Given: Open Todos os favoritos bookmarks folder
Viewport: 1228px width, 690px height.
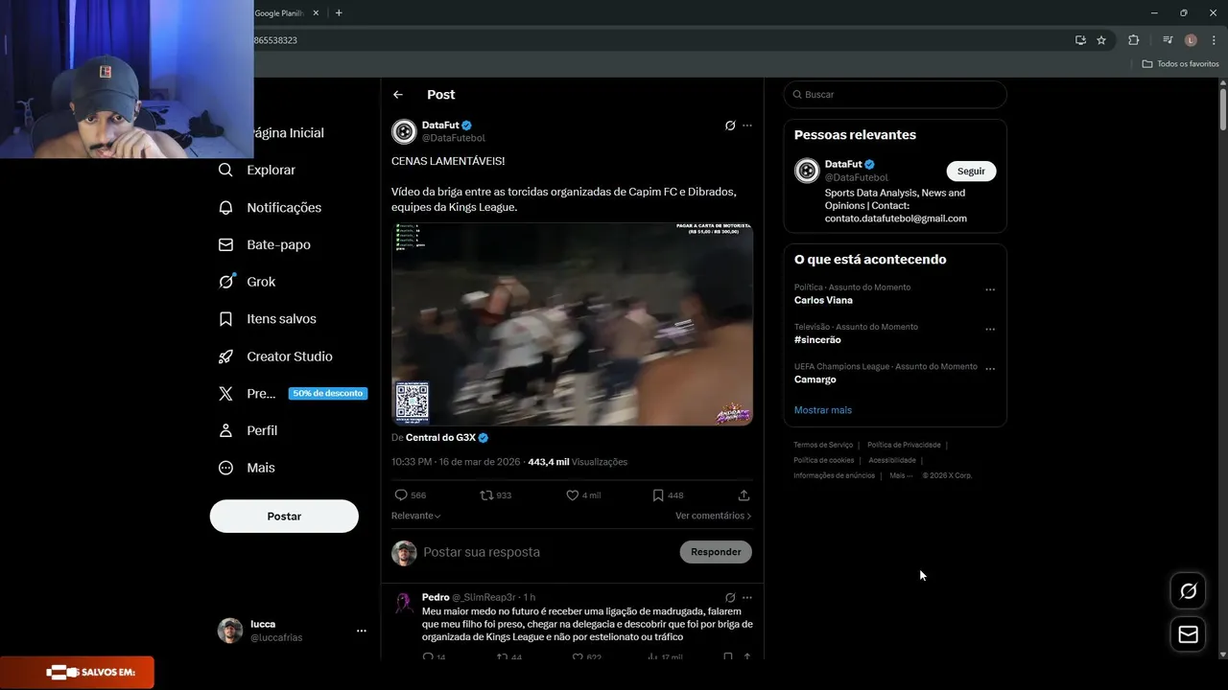Looking at the screenshot, I should click(x=1180, y=64).
